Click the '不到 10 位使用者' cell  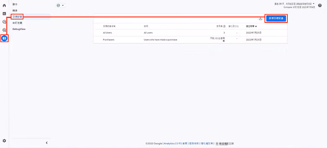pyautogui.click(x=217, y=40)
